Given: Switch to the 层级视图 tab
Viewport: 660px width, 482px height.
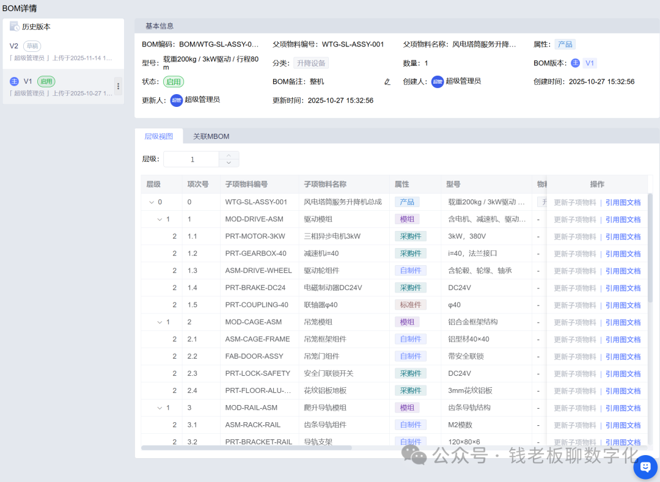Looking at the screenshot, I should [x=159, y=136].
